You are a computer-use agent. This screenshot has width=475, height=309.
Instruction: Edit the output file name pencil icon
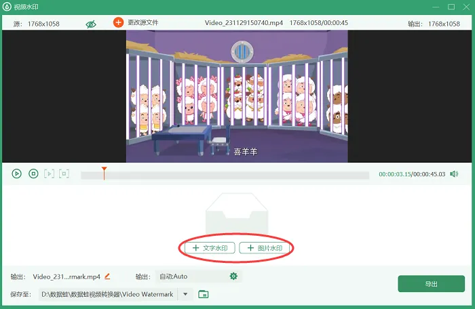(107, 276)
